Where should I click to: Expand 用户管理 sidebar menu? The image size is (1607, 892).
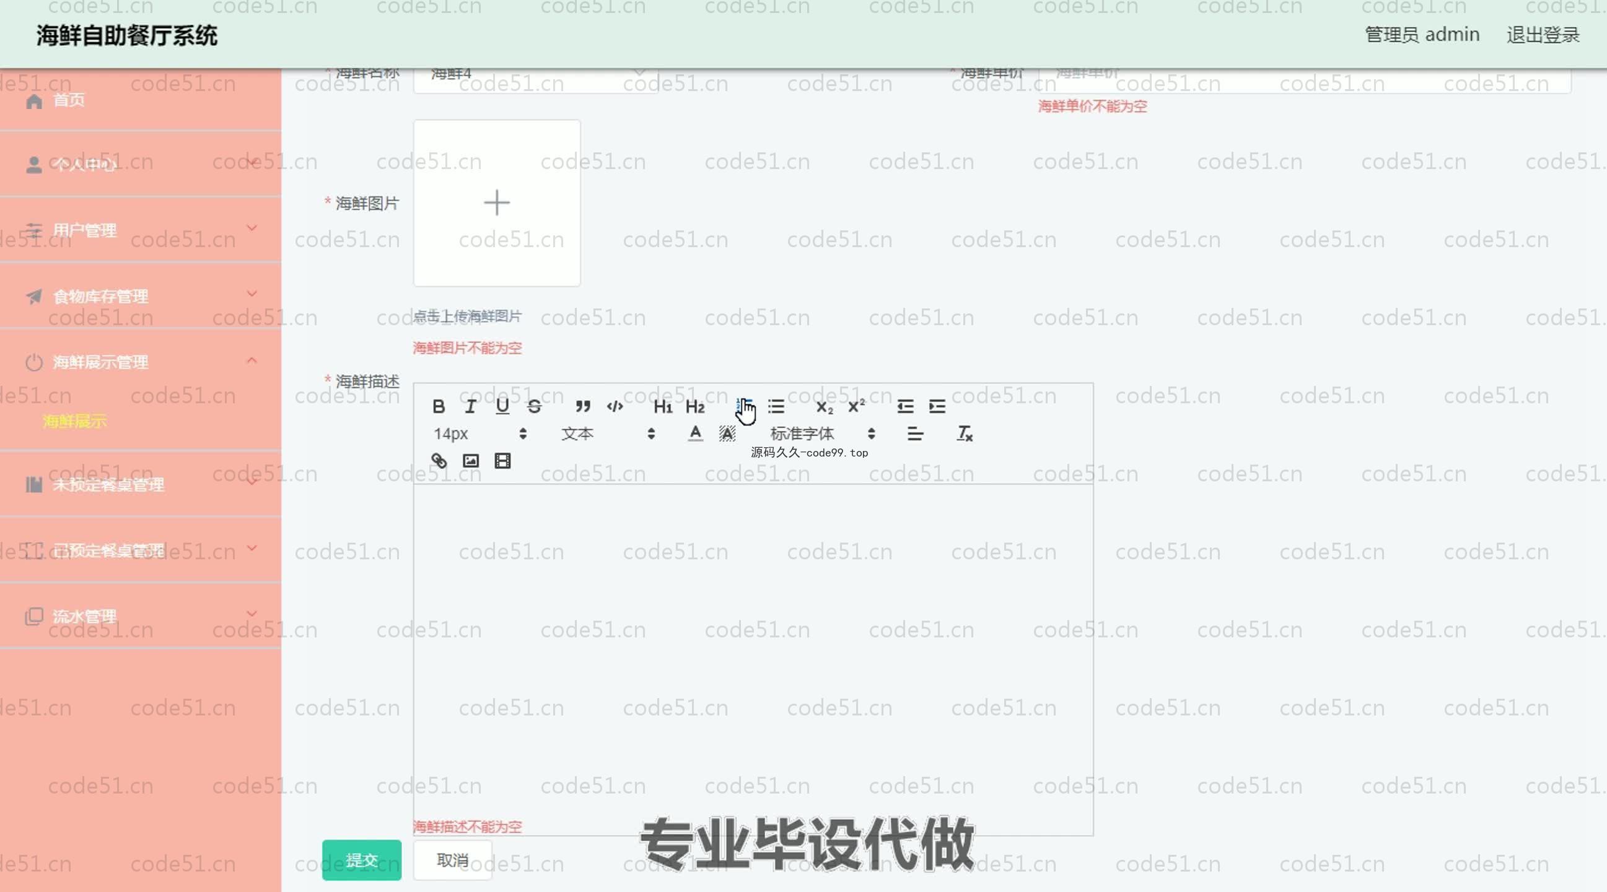(x=141, y=230)
